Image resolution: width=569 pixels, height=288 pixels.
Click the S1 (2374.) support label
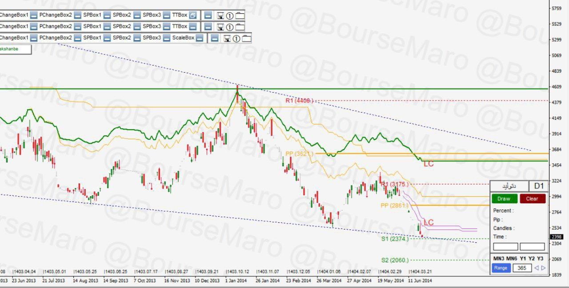click(395, 239)
